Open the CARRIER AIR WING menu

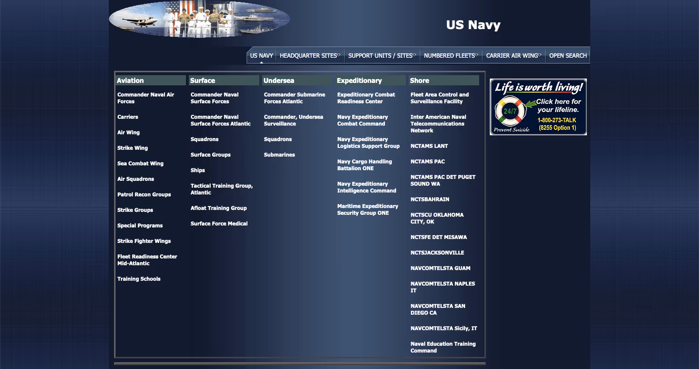click(514, 56)
